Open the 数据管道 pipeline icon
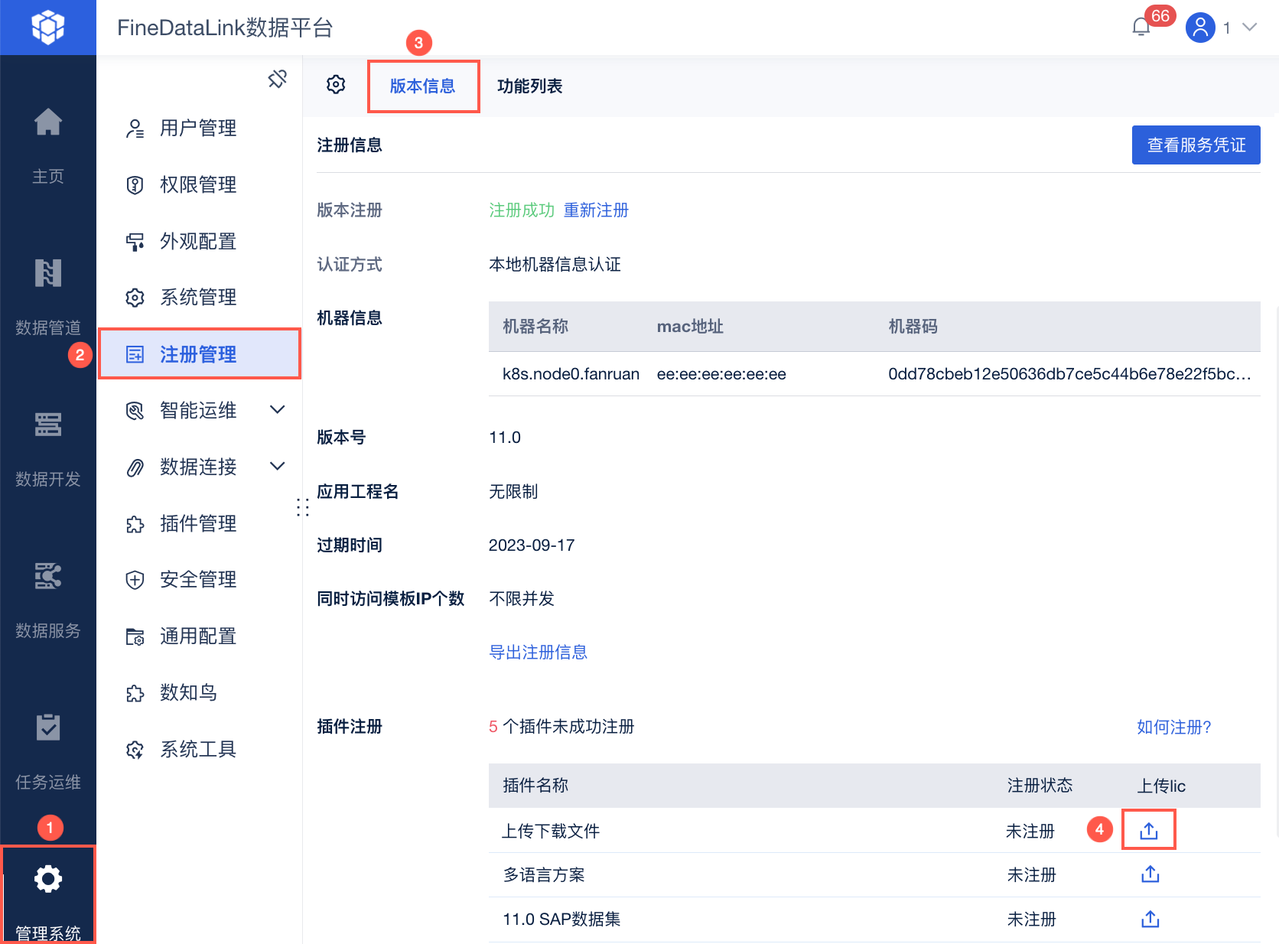This screenshot has height=944, width=1279. click(x=47, y=273)
